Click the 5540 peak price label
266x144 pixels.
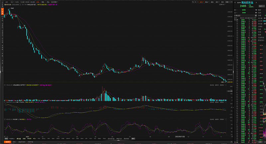tap(12, 8)
